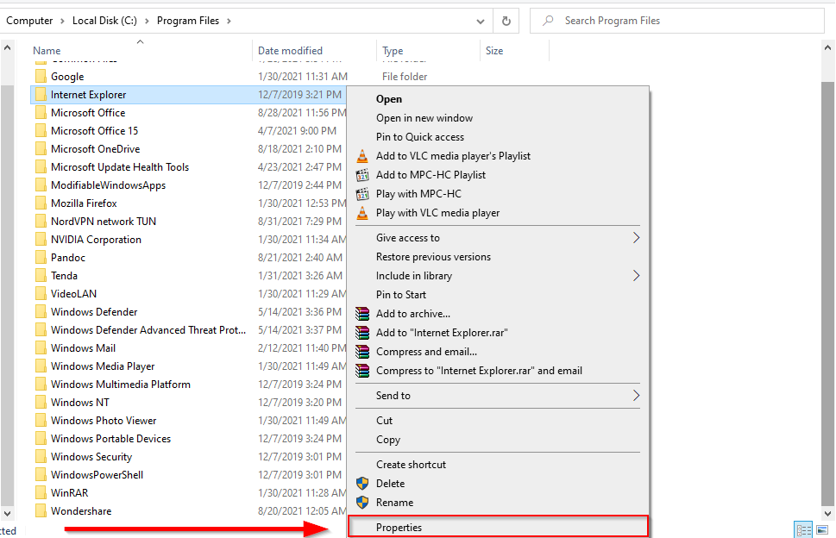Select the Microsoft Update Health Tools folder name
This screenshot has height=538, width=836.
120,167
